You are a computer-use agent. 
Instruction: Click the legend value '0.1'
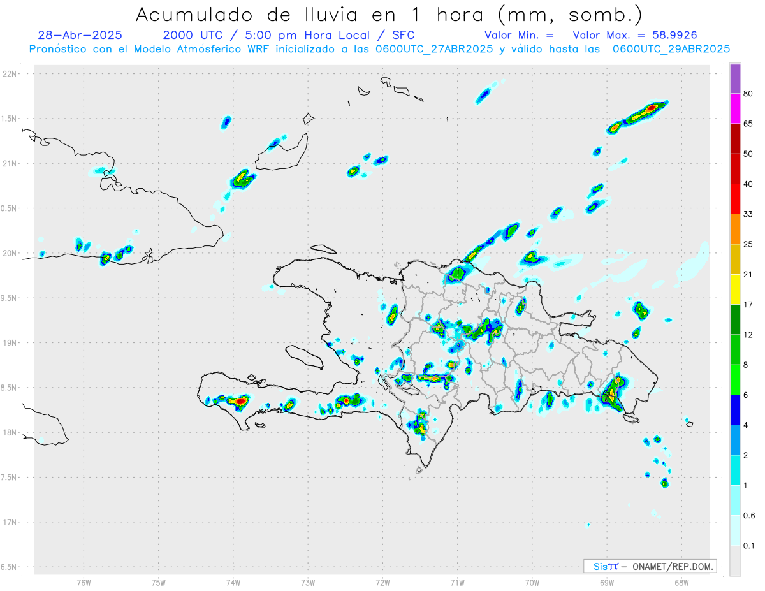click(750, 546)
